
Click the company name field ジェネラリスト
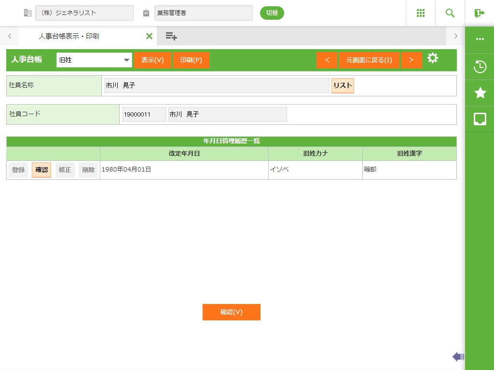pyautogui.click(x=84, y=13)
